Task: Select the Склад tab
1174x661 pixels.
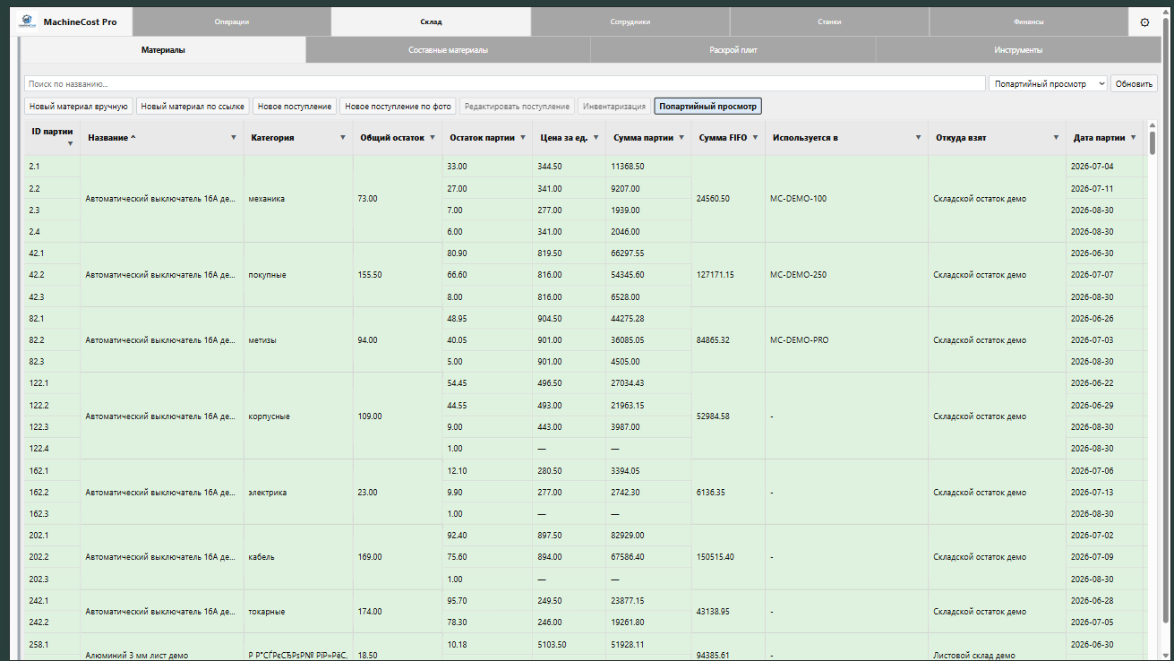Action: 431,21
